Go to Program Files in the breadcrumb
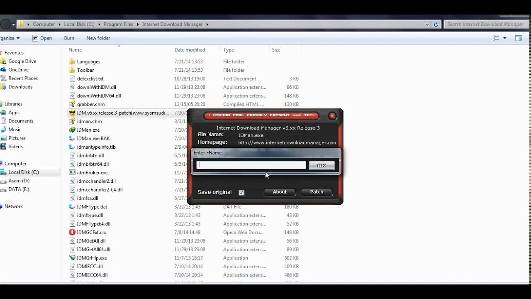Viewport: 531px width, 299px height. (x=119, y=25)
